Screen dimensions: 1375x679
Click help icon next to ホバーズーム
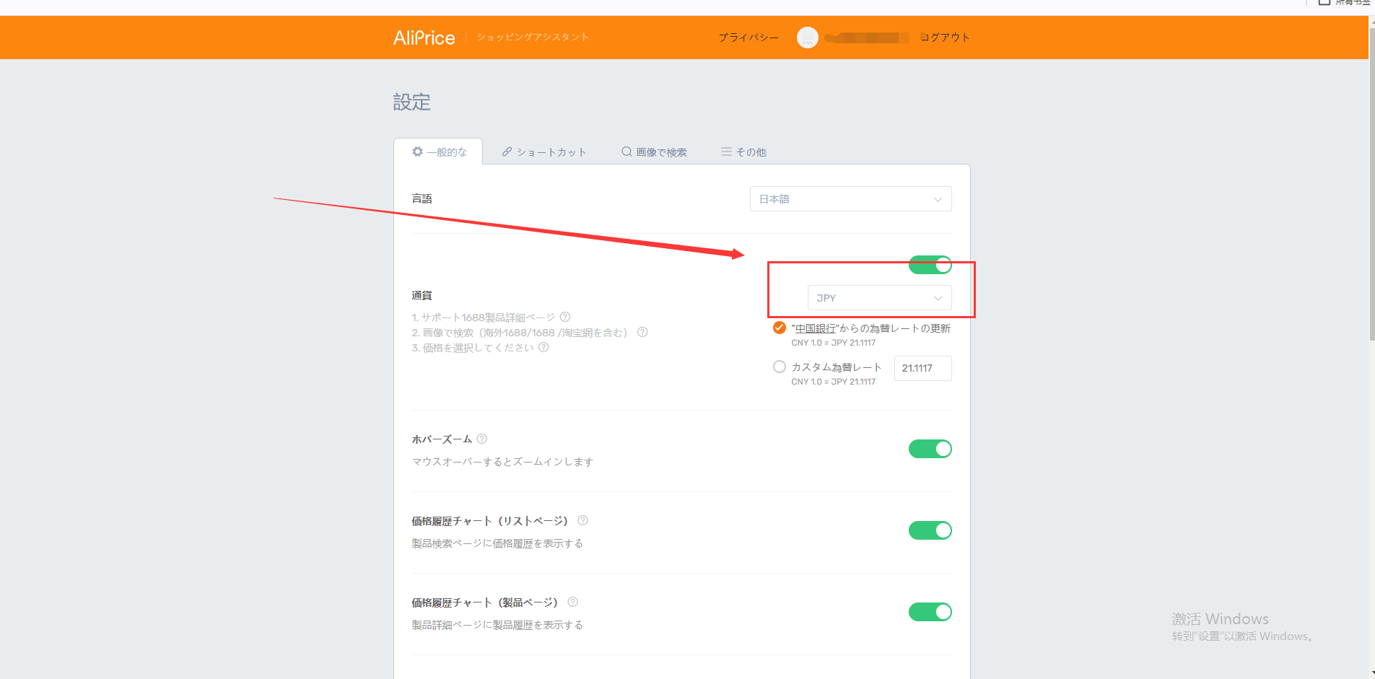pos(481,439)
